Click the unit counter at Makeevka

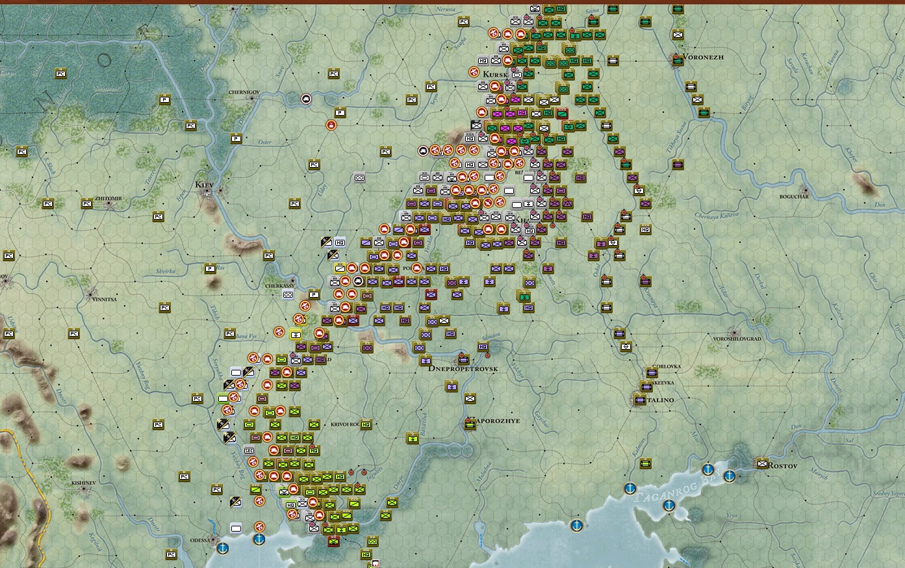pyautogui.click(x=645, y=386)
